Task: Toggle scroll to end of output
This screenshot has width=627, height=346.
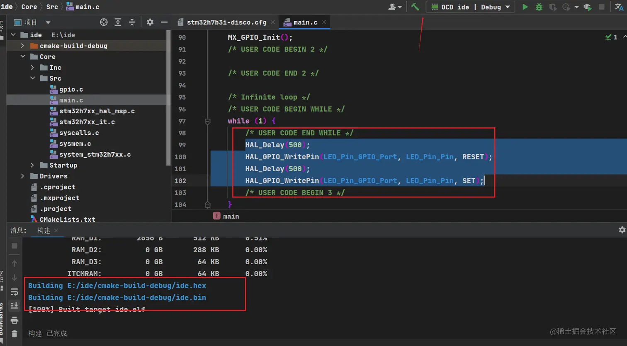Action: pyautogui.click(x=14, y=306)
